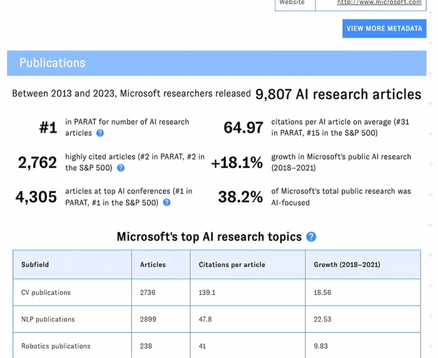Click the 2,762 highly cited articles number

click(38, 163)
